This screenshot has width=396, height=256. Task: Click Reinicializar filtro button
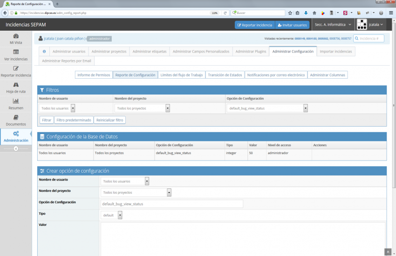click(109, 120)
